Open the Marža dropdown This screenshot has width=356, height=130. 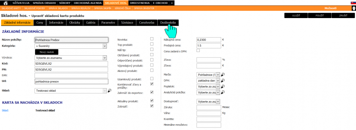click(x=208, y=74)
